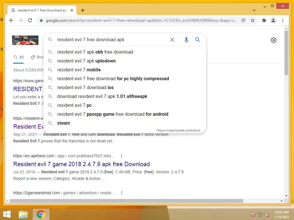Open a new tab with plus button

[83, 10]
